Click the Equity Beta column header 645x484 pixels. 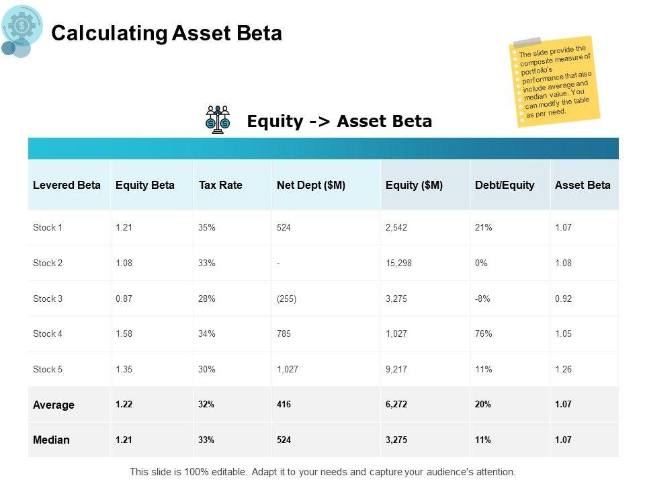click(145, 185)
